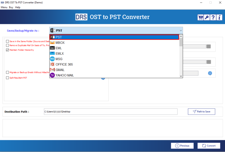Image resolution: width=225 pixels, height=152 pixels.
Task: Open help via question mark icon
Action: tap(213, 17)
